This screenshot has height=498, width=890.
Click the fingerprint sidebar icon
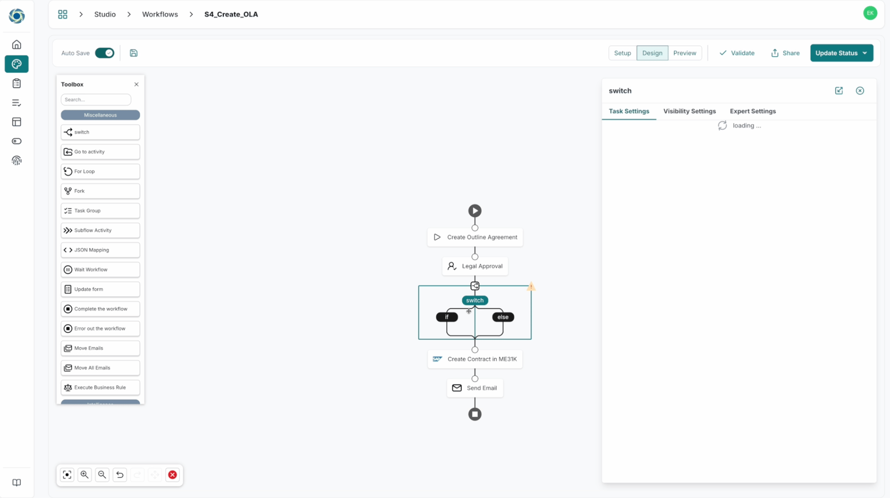tap(16, 160)
